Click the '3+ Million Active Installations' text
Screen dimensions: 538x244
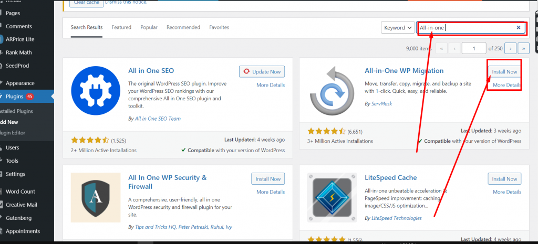point(340,141)
